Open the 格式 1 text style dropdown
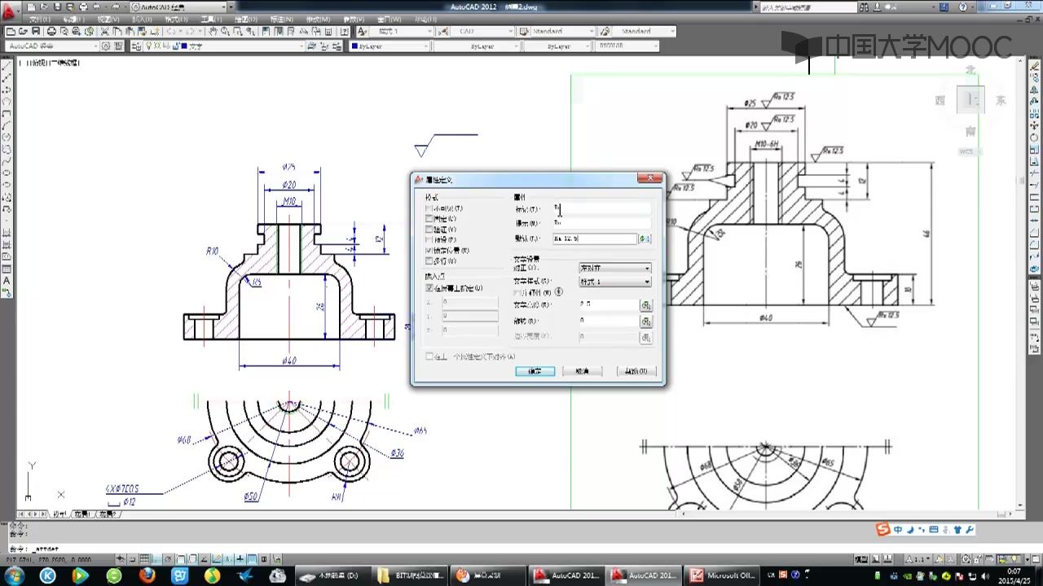Image resolution: width=1043 pixels, height=586 pixels. (x=401, y=31)
